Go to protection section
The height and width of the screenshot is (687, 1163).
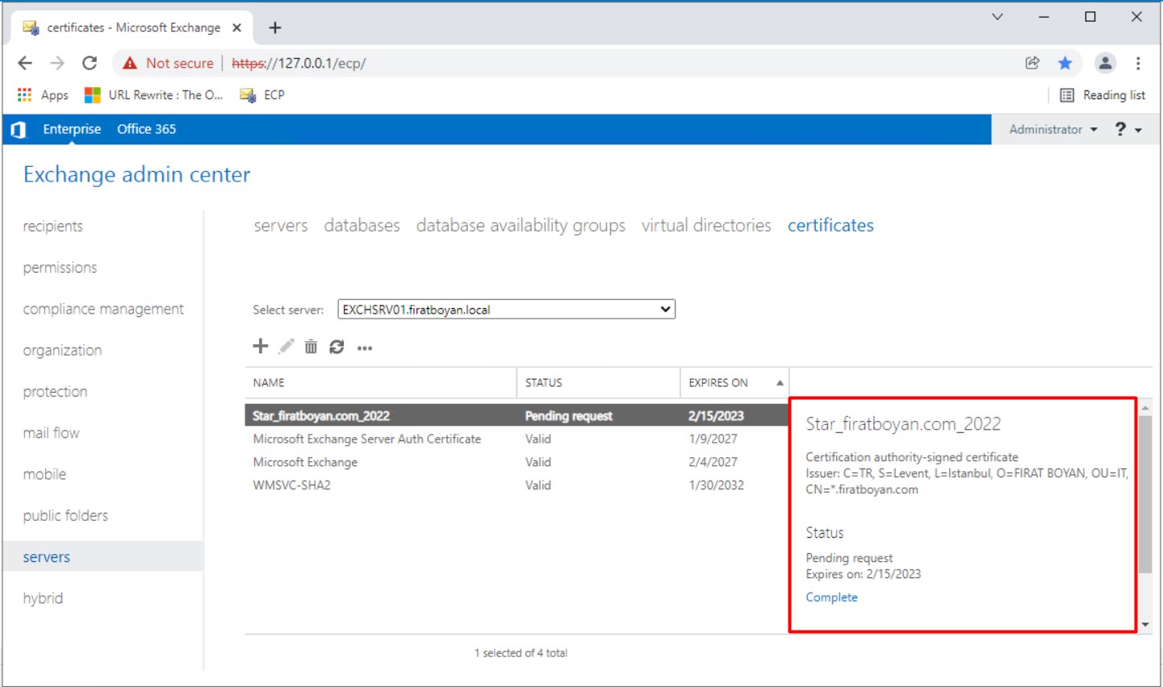(55, 392)
